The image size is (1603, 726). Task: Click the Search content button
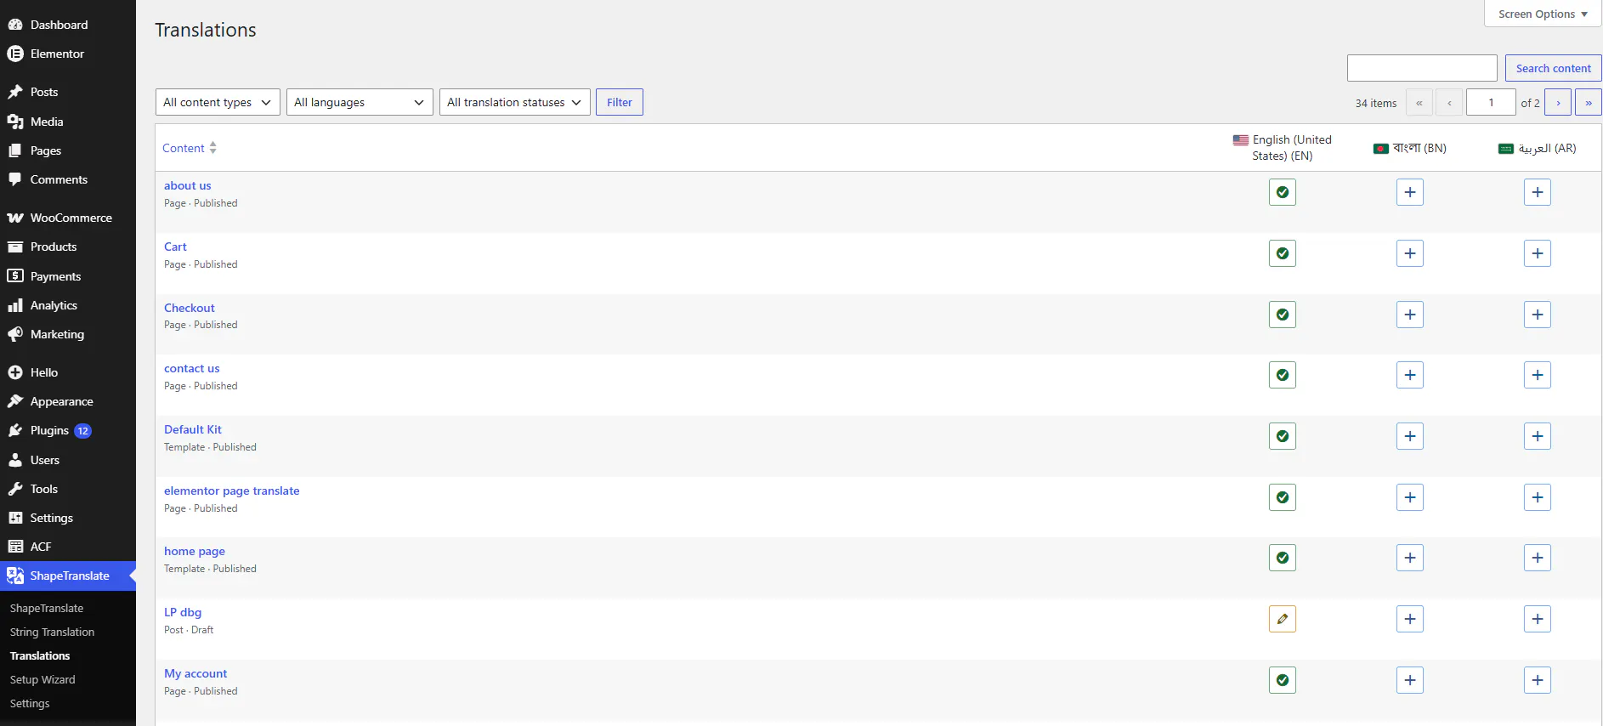(1553, 68)
